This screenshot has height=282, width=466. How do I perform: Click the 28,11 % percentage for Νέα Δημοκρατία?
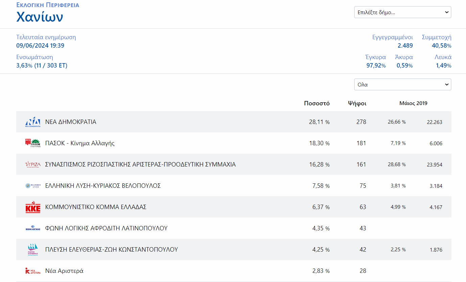click(x=319, y=122)
